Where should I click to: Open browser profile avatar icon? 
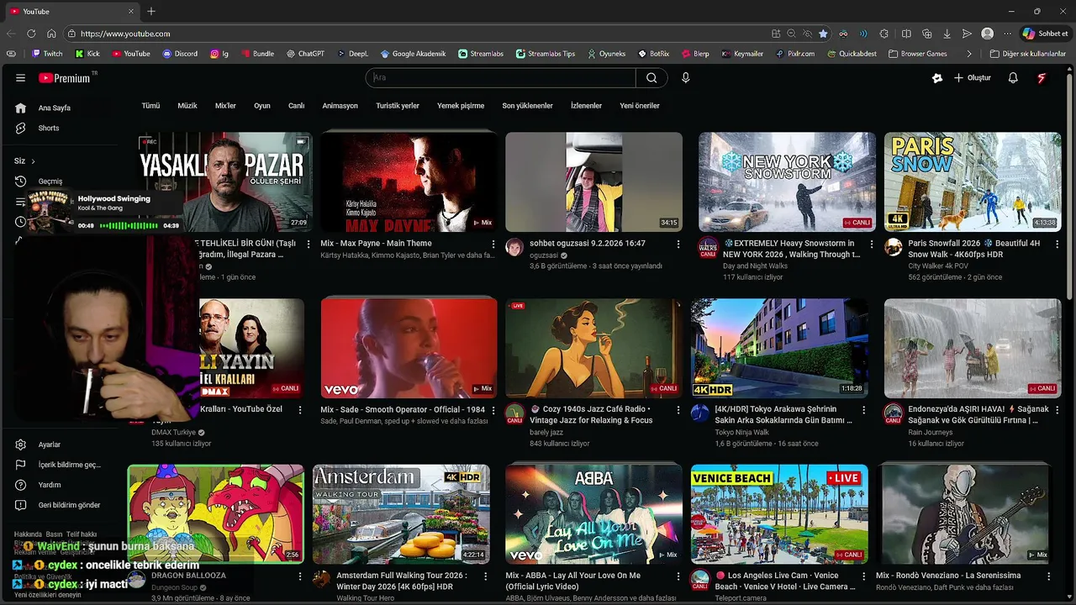(x=988, y=34)
